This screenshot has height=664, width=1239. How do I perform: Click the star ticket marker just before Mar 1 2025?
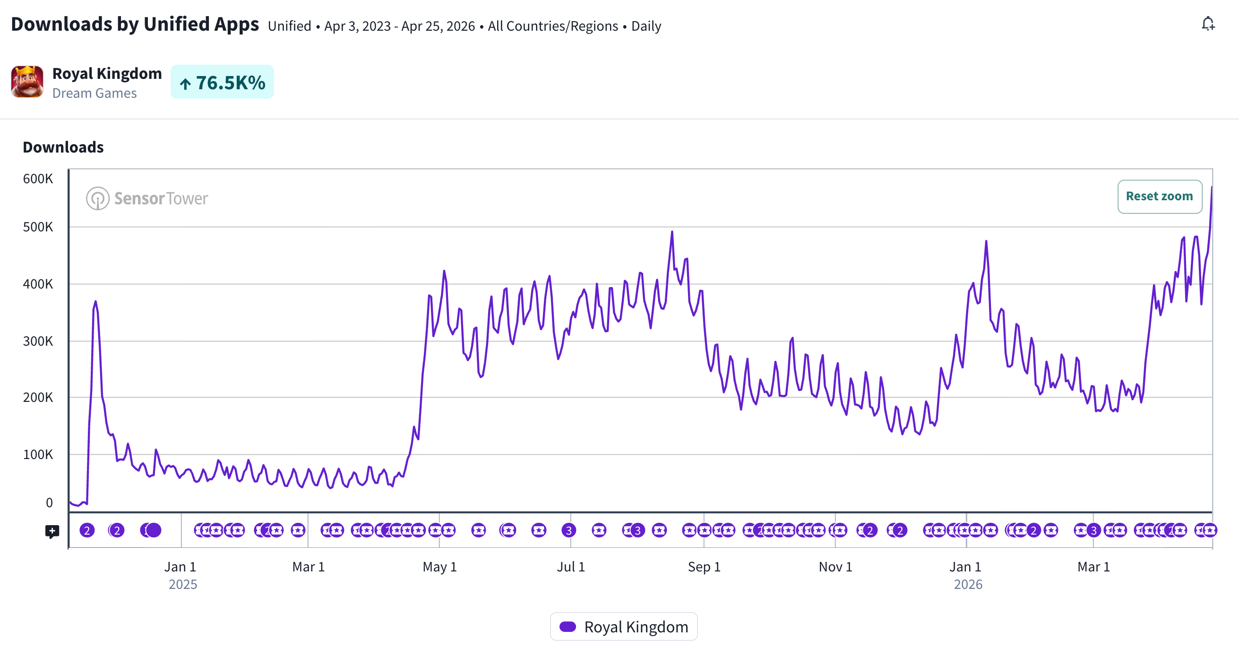tap(298, 530)
